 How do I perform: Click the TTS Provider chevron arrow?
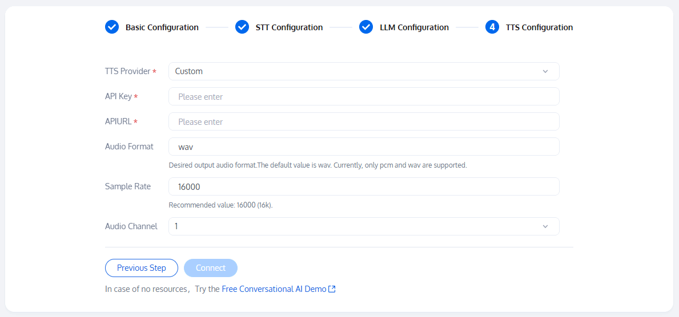pos(545,71)
